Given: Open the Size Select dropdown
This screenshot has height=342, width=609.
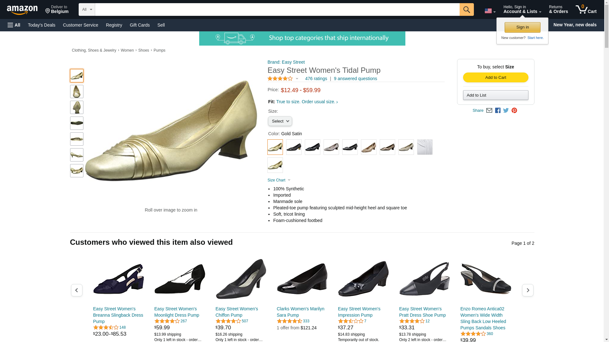Looking at the screenshot, I should point(280,121).
